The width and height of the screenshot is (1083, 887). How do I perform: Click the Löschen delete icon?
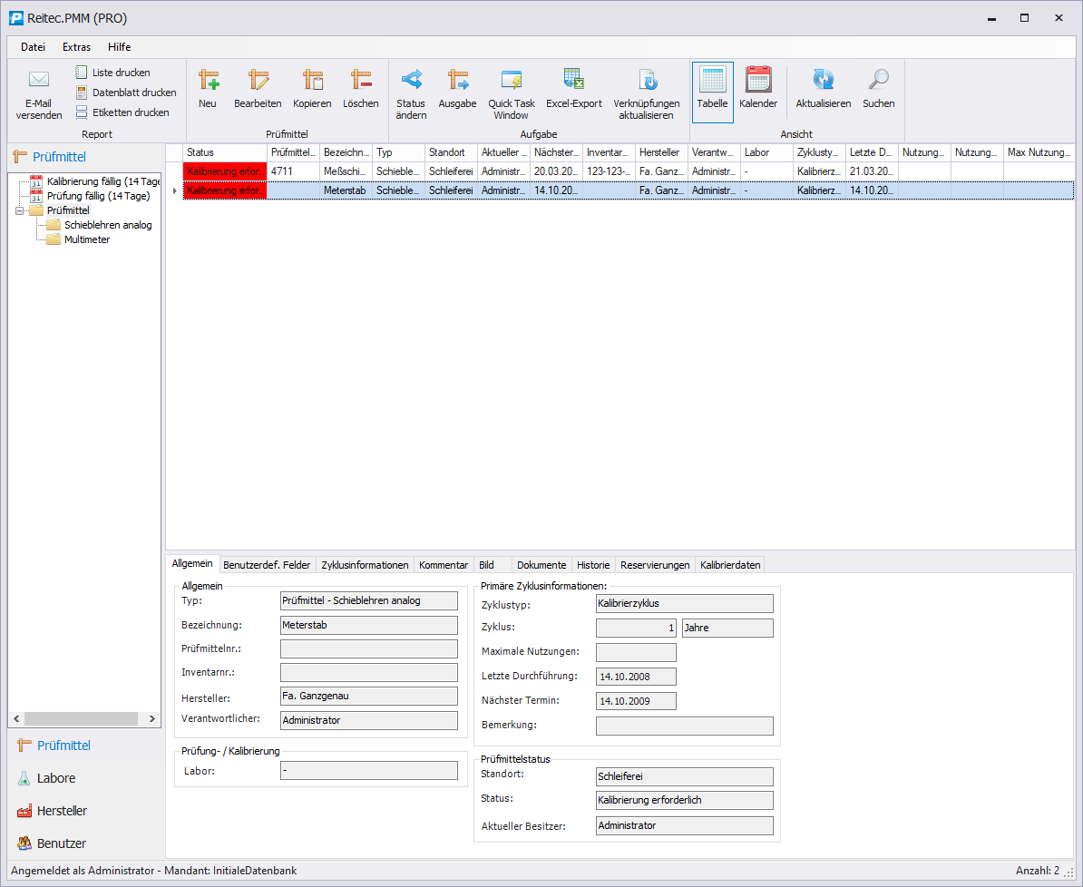point(361,81)
